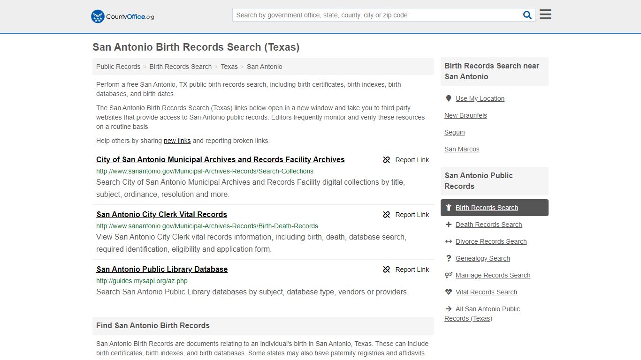Click the guides.mysapl.org/az.php URL

coord(142,281)
